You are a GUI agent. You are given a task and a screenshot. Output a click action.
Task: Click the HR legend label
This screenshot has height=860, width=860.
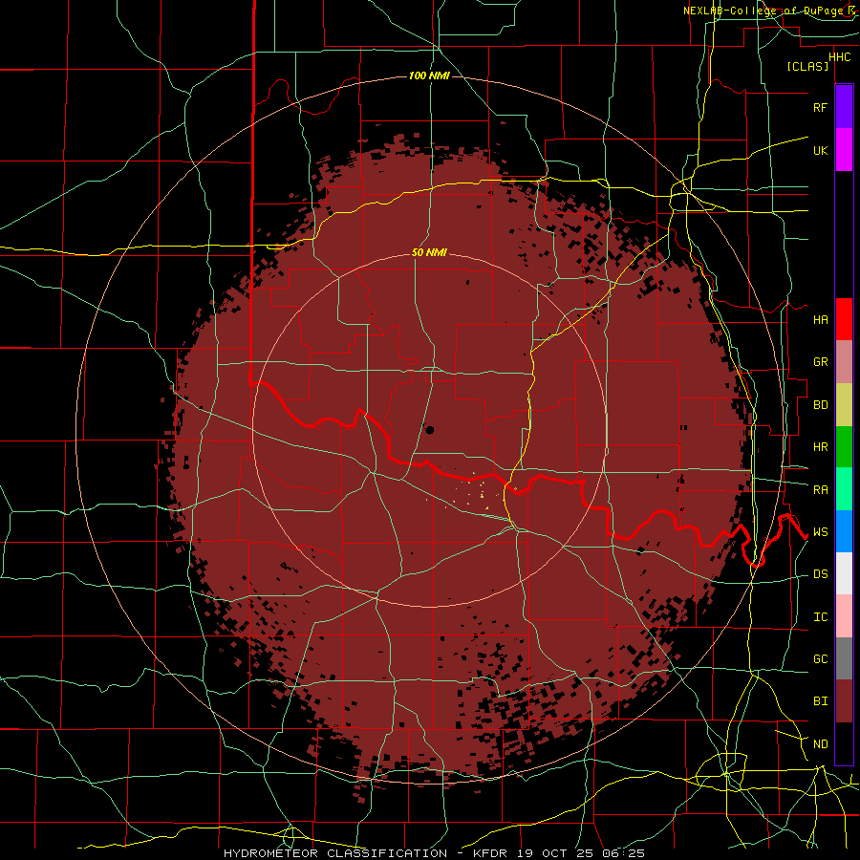tap(820, 447)
